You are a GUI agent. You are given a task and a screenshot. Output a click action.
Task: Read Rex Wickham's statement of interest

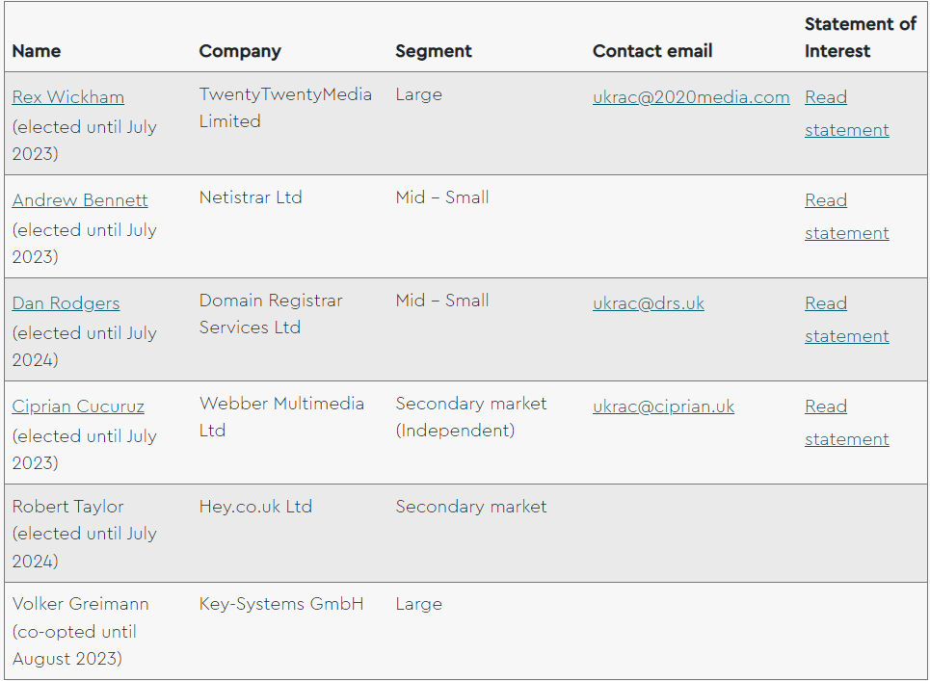[x=845, y=114]
